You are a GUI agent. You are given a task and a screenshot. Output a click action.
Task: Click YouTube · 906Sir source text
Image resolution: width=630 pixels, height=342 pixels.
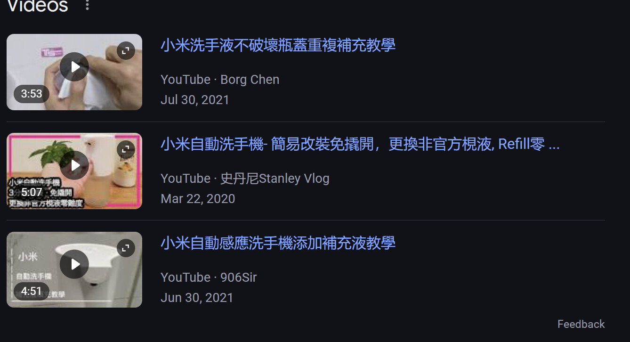(x=209, y=277)
